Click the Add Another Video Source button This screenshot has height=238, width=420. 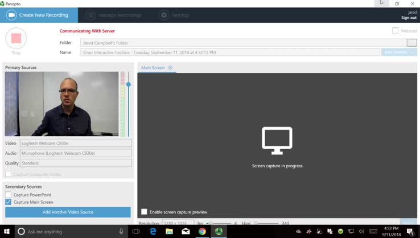tap(68, 212)
